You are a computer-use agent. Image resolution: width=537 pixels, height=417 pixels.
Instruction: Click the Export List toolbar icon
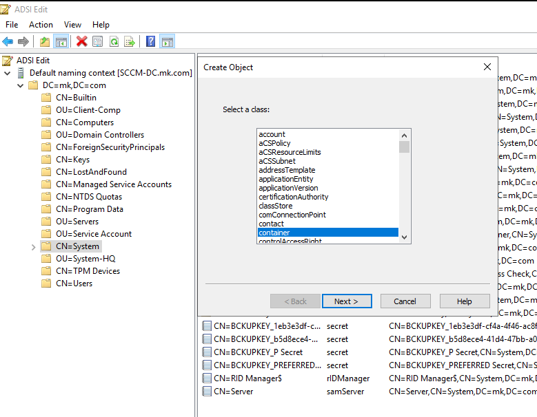(130, 41)
